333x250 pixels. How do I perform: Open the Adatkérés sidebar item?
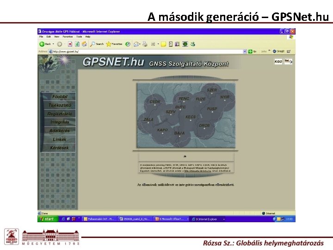pos(60,131)
